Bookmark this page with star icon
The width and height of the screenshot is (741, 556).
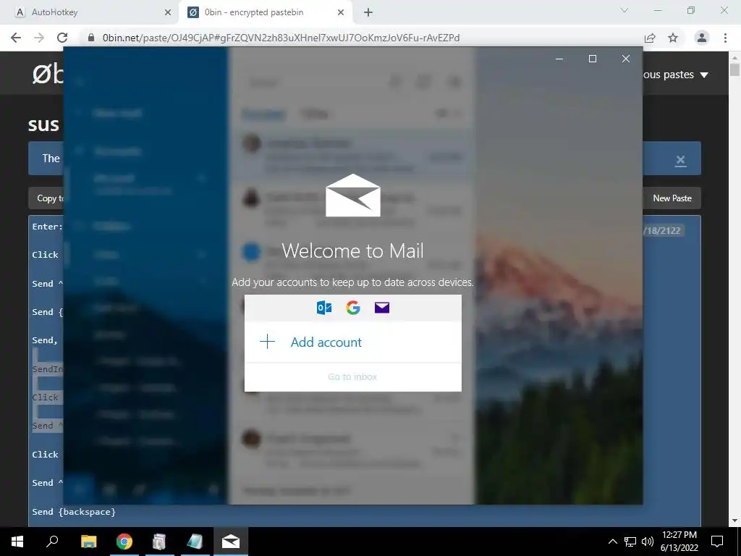[673, 38]
